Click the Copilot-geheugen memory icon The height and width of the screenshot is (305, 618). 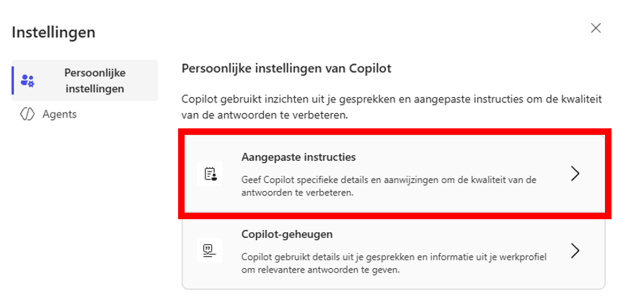210,250
